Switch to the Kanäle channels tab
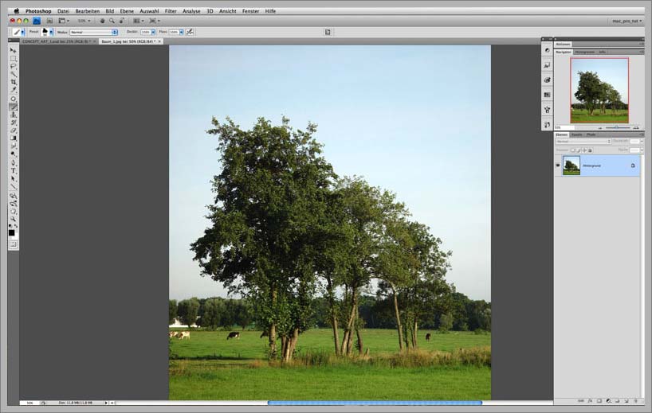Viewport: 652px width, 413px height. [577, 135]
